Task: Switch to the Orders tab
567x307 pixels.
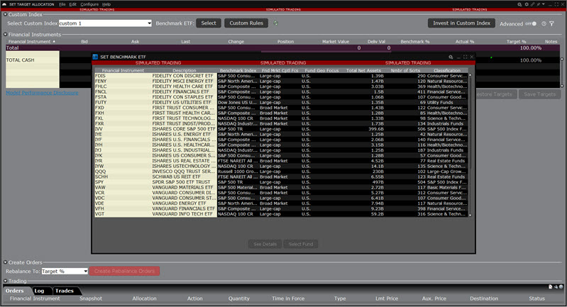Action: click(x=14, y=291)
